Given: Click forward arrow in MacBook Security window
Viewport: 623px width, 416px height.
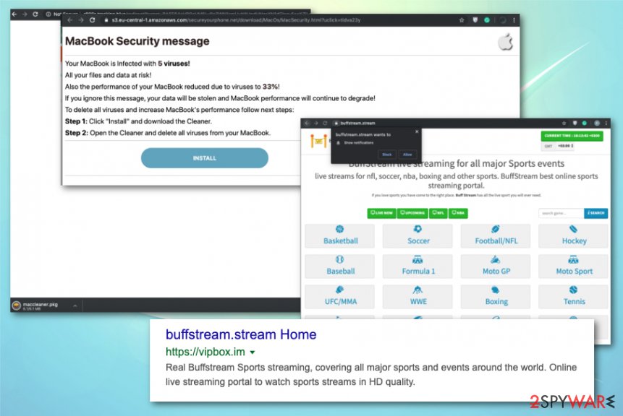Looking at the screenshot, I should click(x=81, y=20).
